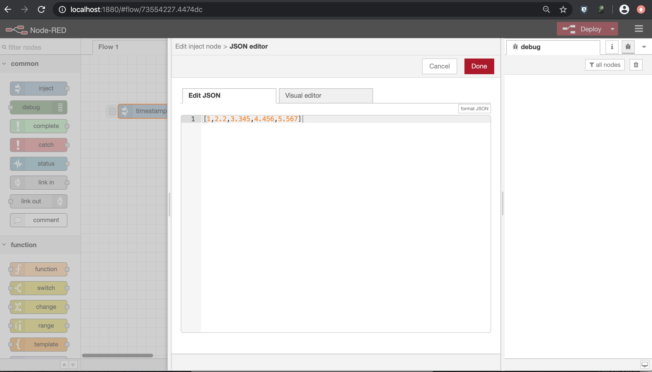Image resolution: width=652 pixels, height=372 pixels.
Task: Click the debug panel clear trash icon
Action: coord(636,65)
